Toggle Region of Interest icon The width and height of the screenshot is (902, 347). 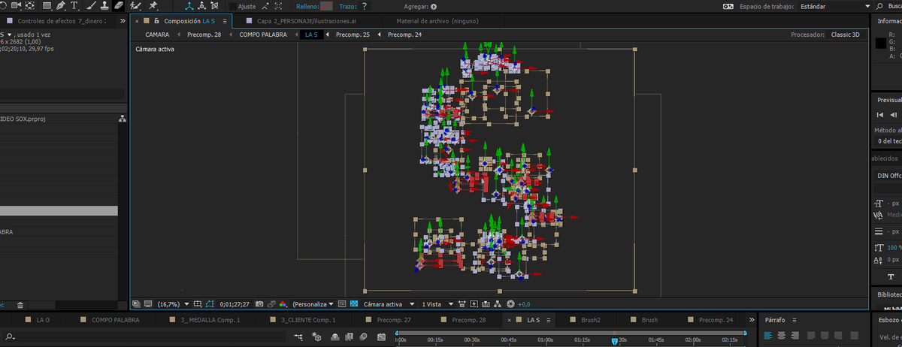click(342, 303)
